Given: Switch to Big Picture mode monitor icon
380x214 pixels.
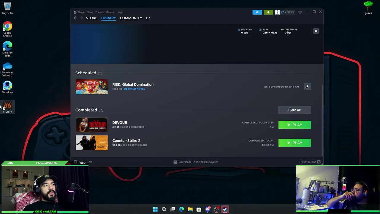Looking at the screenshot, I should [x=300, y=12].
